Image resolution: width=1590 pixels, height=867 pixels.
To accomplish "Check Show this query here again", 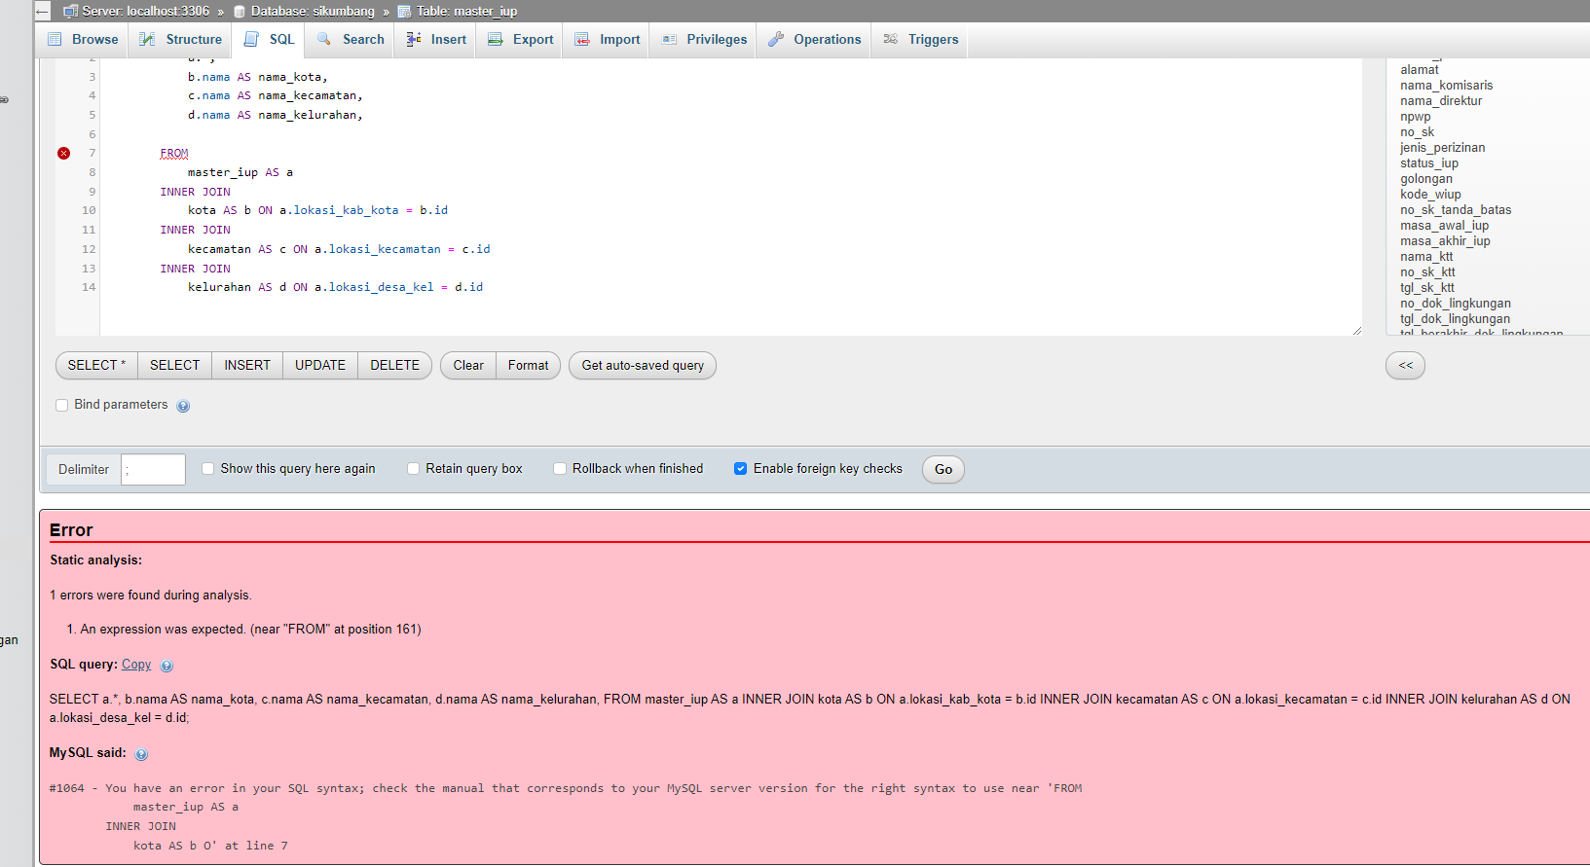I will [x=207, y=469].
